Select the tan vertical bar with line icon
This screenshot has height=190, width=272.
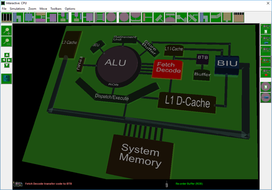pos(147,17)
